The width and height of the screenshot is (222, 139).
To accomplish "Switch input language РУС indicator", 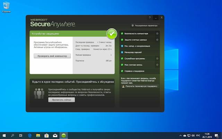I will click(198, 136).
